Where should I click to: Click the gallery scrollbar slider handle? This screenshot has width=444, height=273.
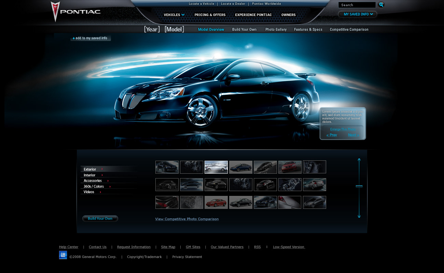[359, 186]
